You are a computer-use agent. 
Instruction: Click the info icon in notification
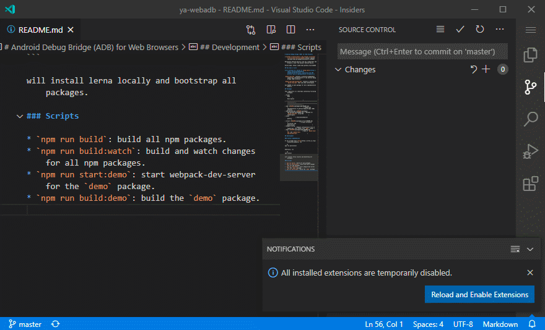click(273, 273)
